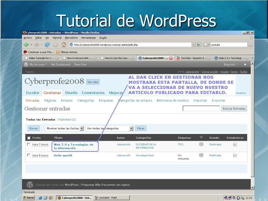
Task: Open the My Account dropdown menu
Action: pos(38,64)
